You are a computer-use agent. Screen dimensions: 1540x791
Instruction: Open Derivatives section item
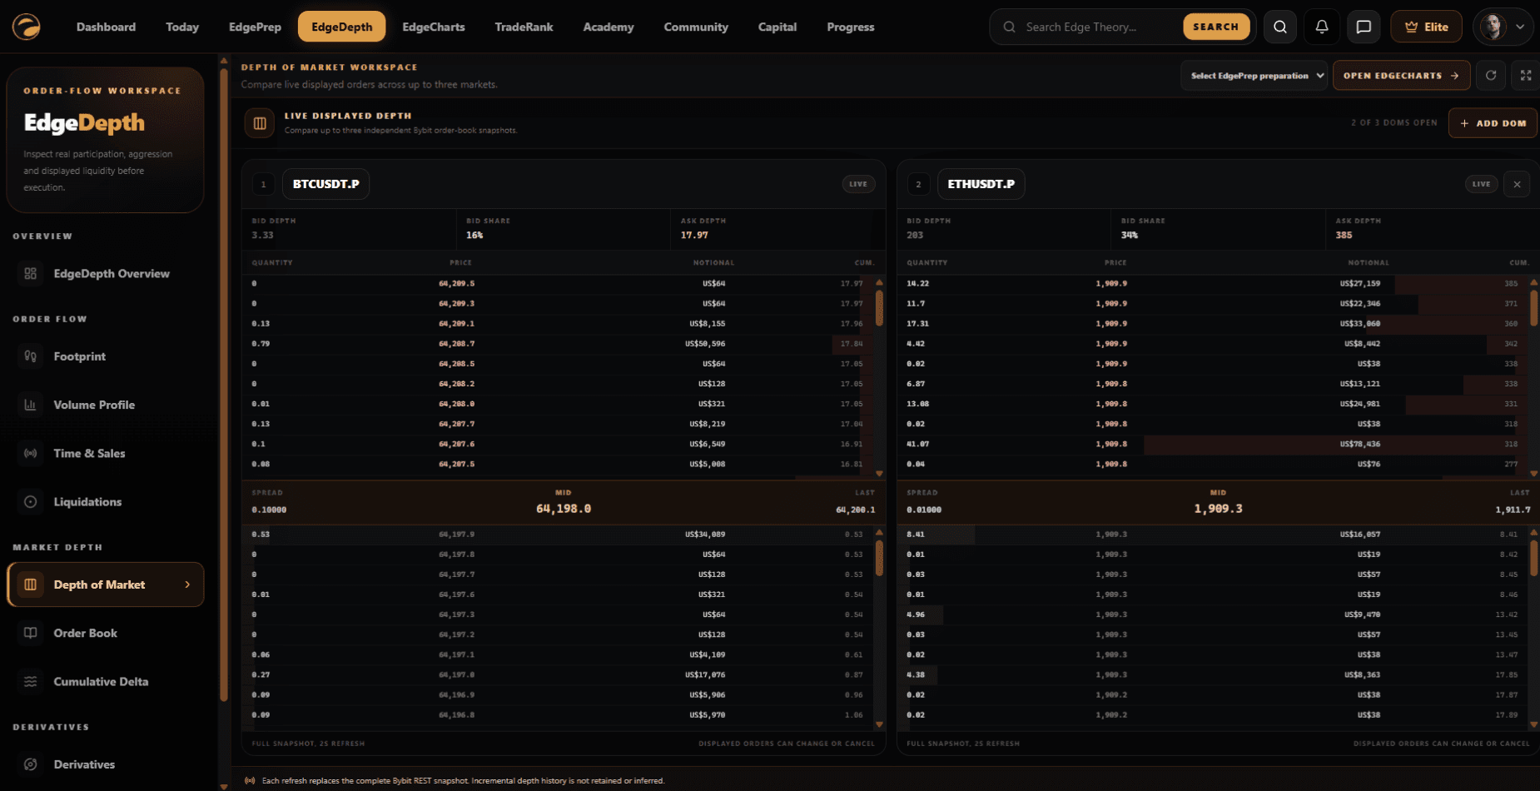[105, 764]
